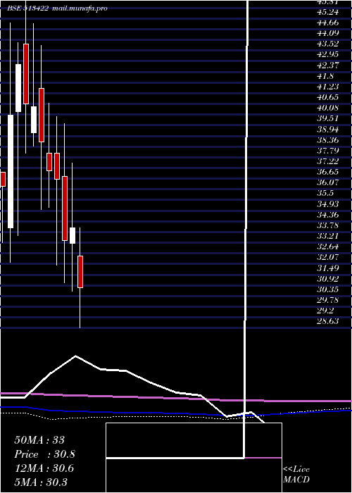Click the 5MA : 30.3 readout
The height and width of the screenshot is (493, 352).
point(41,482)
